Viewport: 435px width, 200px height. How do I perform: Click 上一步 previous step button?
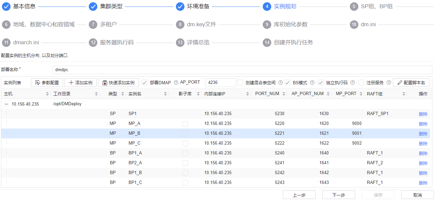(x=299, y=195)
